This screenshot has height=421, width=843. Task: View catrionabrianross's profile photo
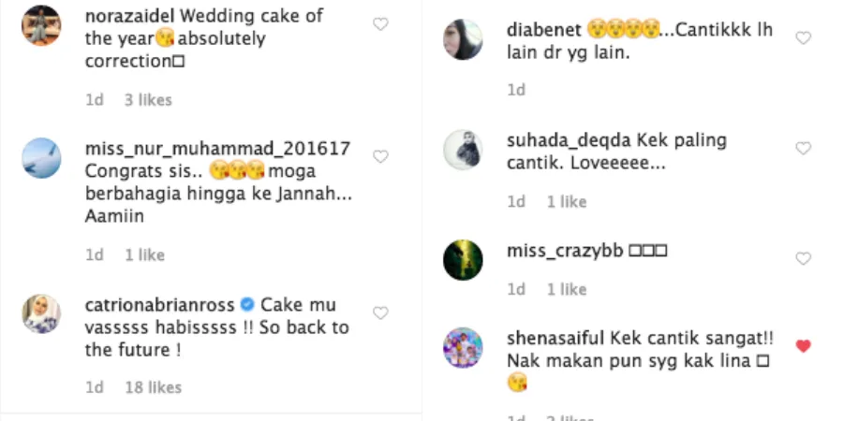(x=41, y=314)
